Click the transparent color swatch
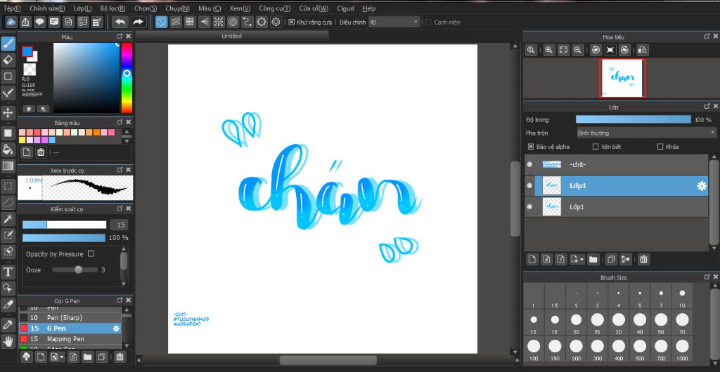Screen dimensions: 720x372 coord(30,69)
